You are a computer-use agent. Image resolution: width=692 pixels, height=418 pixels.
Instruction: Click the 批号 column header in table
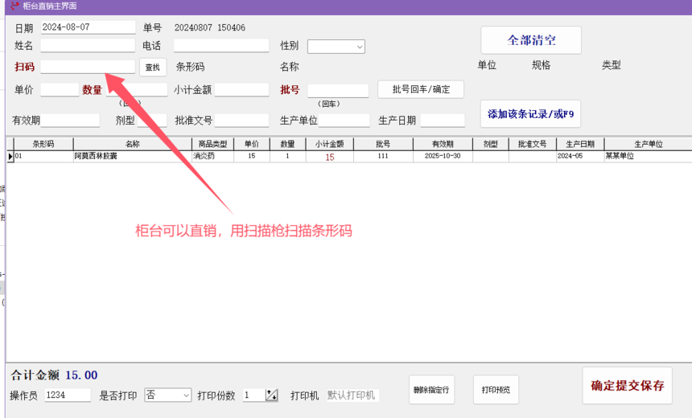pos(383,144)
